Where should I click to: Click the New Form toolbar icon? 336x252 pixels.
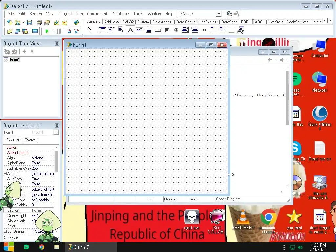click(35, 31)
